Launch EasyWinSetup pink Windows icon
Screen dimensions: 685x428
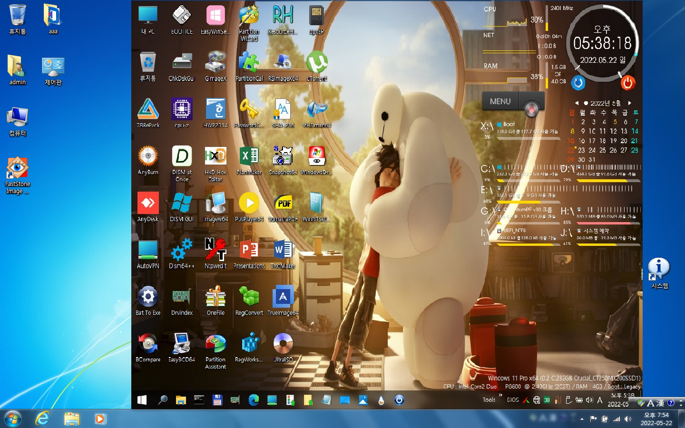pos(215,20)
